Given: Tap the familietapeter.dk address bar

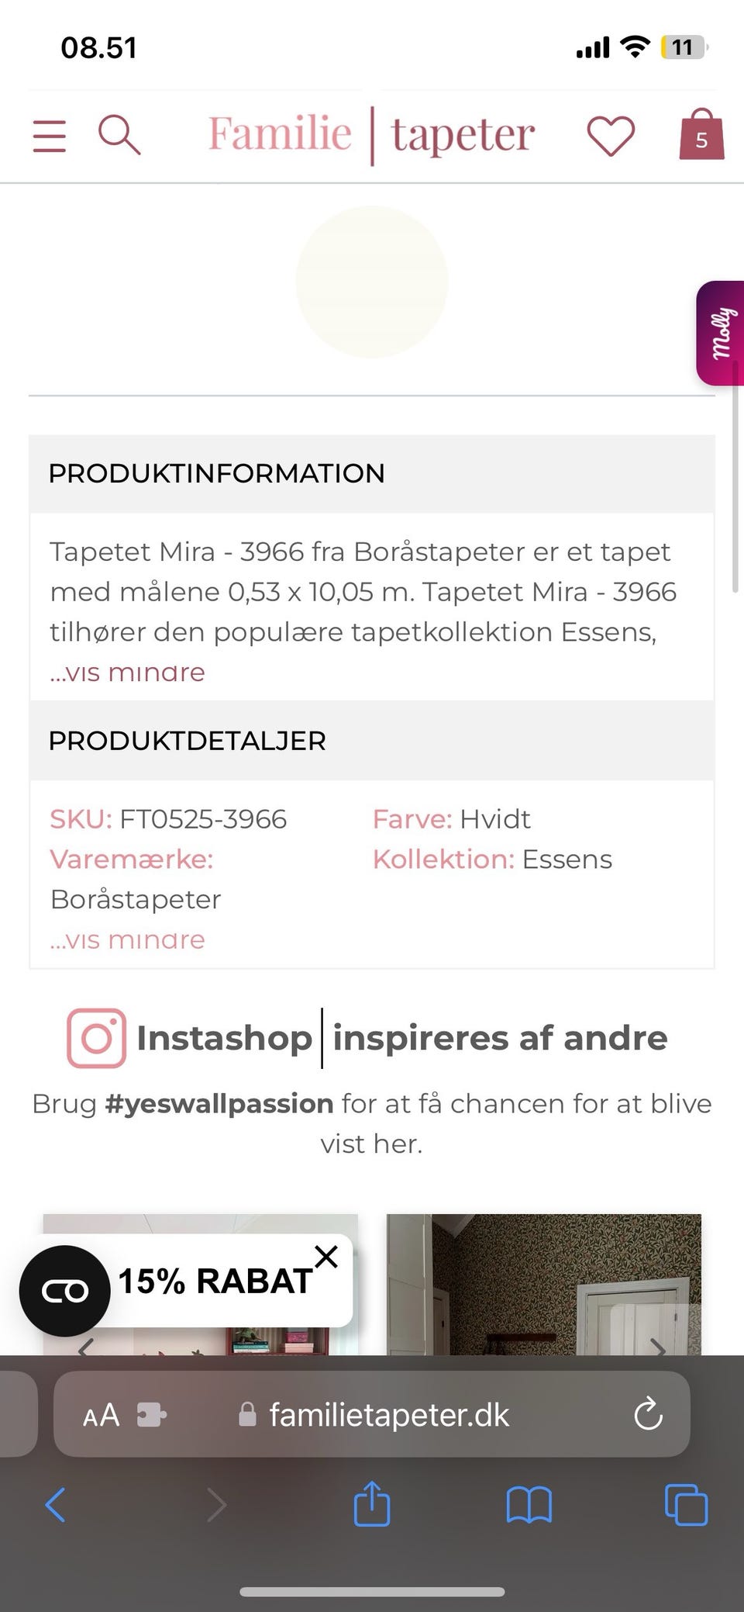Looking at the screenshot, I should click(x=387, y=1414).
